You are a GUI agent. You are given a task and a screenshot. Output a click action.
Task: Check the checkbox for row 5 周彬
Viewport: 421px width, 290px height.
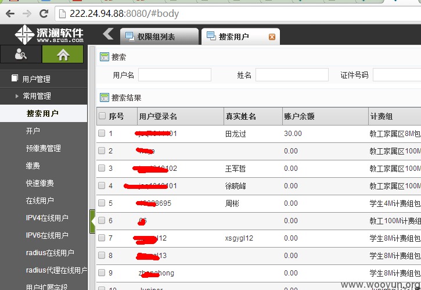(102, 203)
